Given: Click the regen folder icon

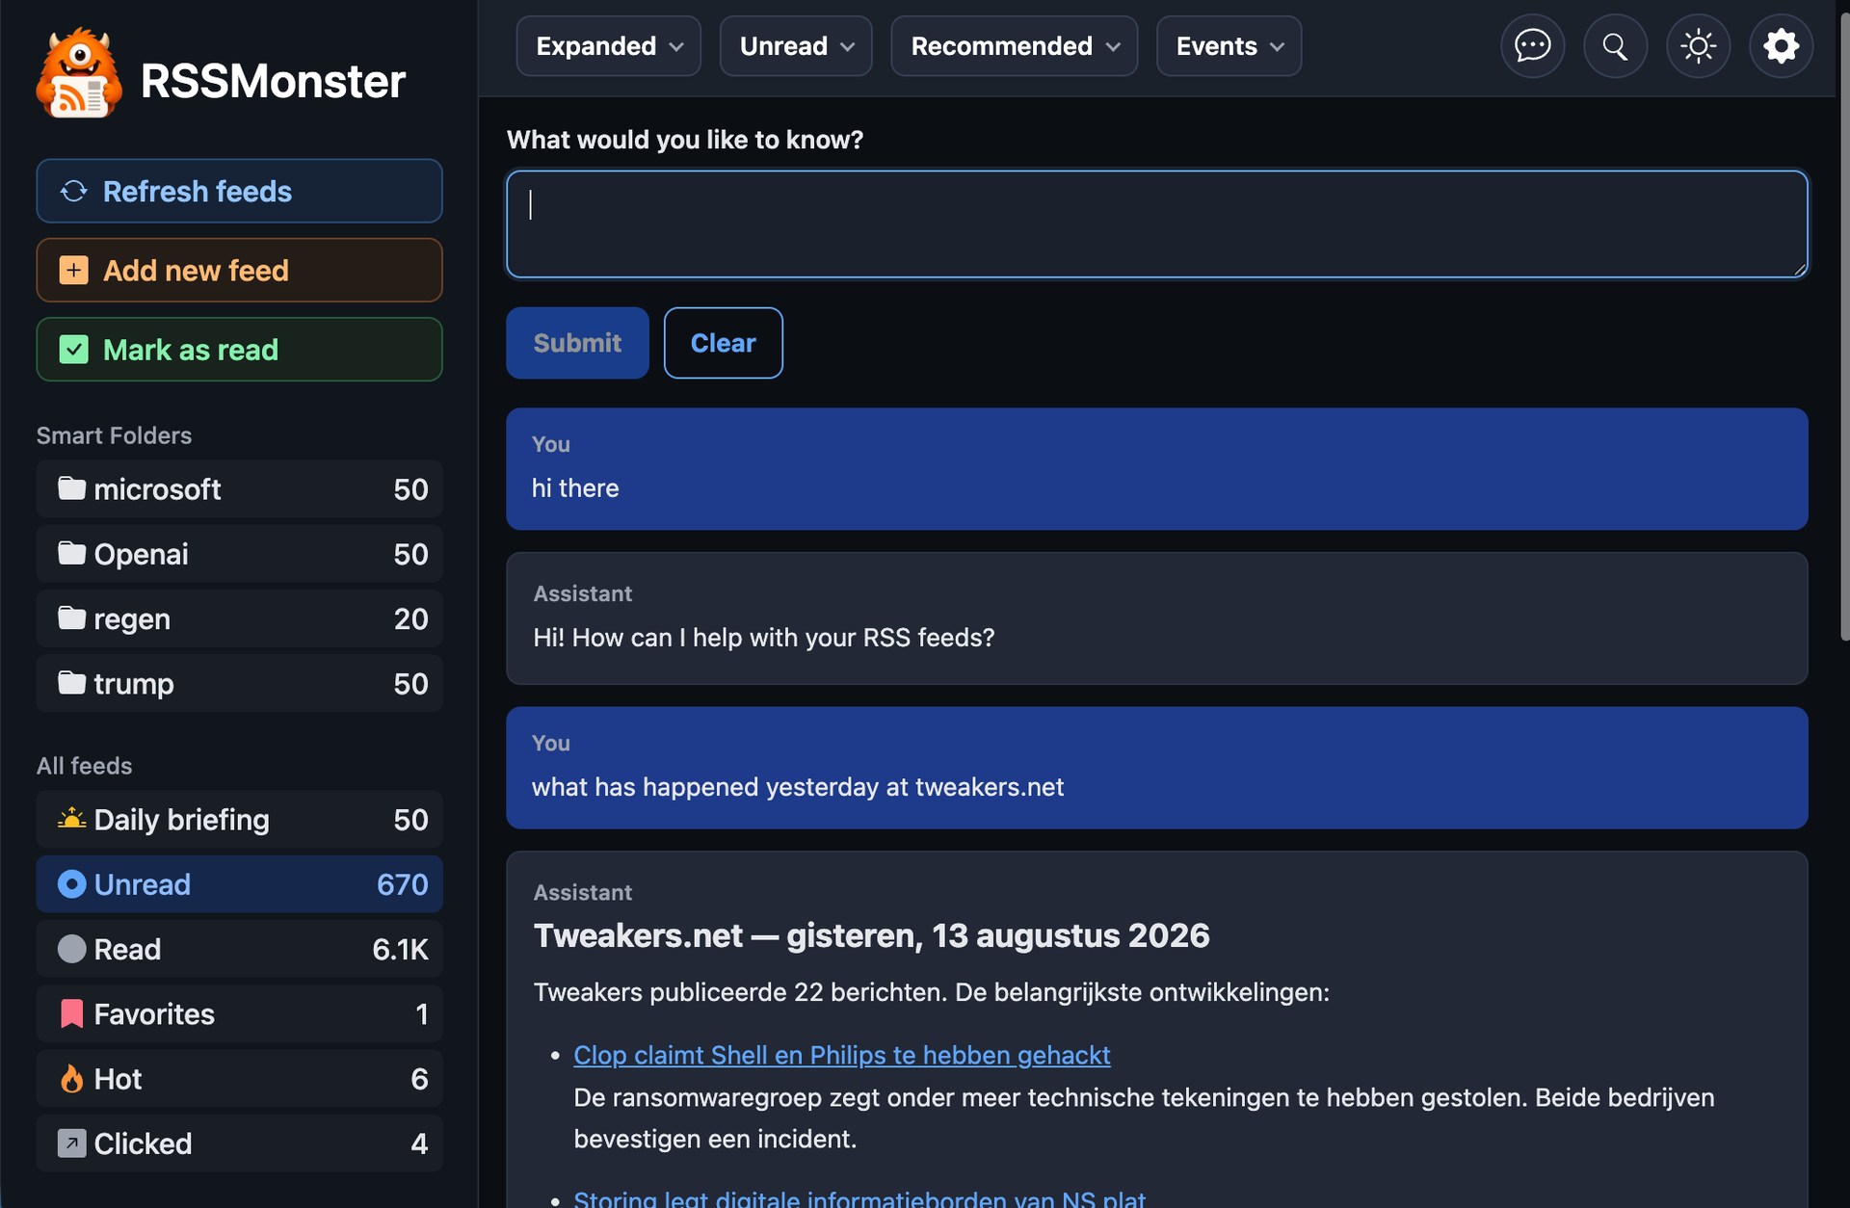Looking at the screenshot, I should [71, 617].
